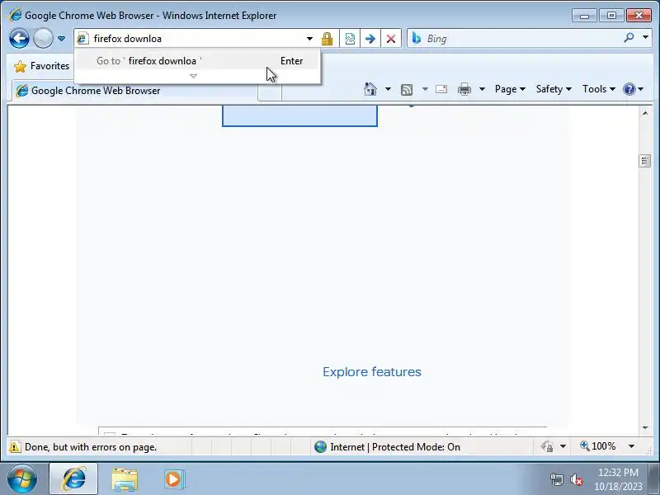Click the Internet zone globe icon
This screenshot has height=495, width=660.
pyautogui.click(x=320, y=447)
